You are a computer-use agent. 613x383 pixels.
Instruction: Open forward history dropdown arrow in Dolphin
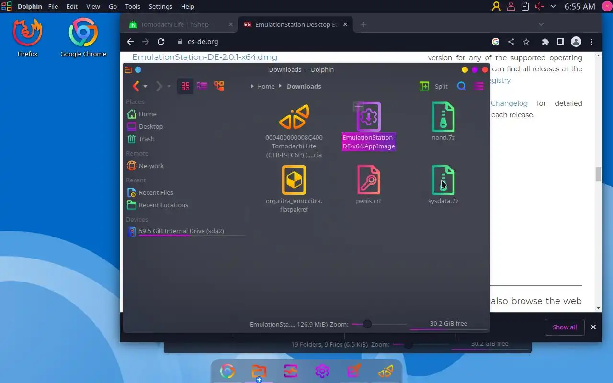tap(169, 87)
